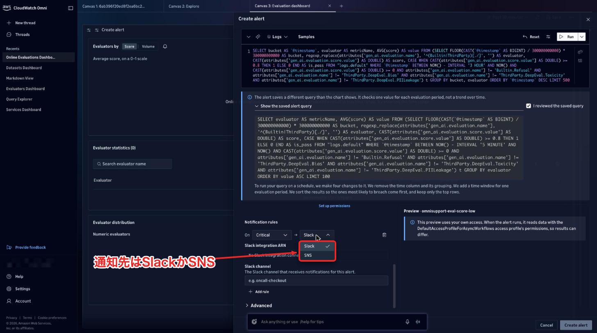This screenshot has height=333, width=597.
Task: Close the Create alert panel
Action: point(588,19)
